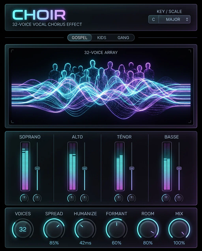Click the SOPRANO volume fader handle
The image size is (202, 251).
pyautogui.click(x=37, y=168)
